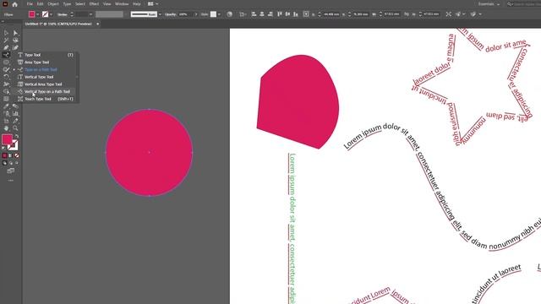This screenshot has width=541, height=304.
Task: Switch to Draw Inside mode
Action: coord(17,163)
